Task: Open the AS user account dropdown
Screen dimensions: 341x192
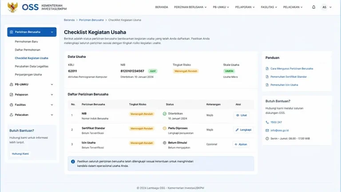Action: pyautogui.click(x=327, y=7)
